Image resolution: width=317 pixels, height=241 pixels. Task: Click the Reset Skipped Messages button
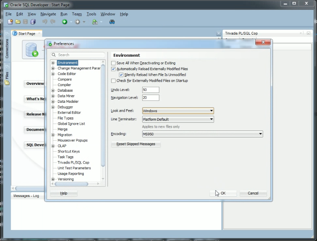[x=136, y=144]
